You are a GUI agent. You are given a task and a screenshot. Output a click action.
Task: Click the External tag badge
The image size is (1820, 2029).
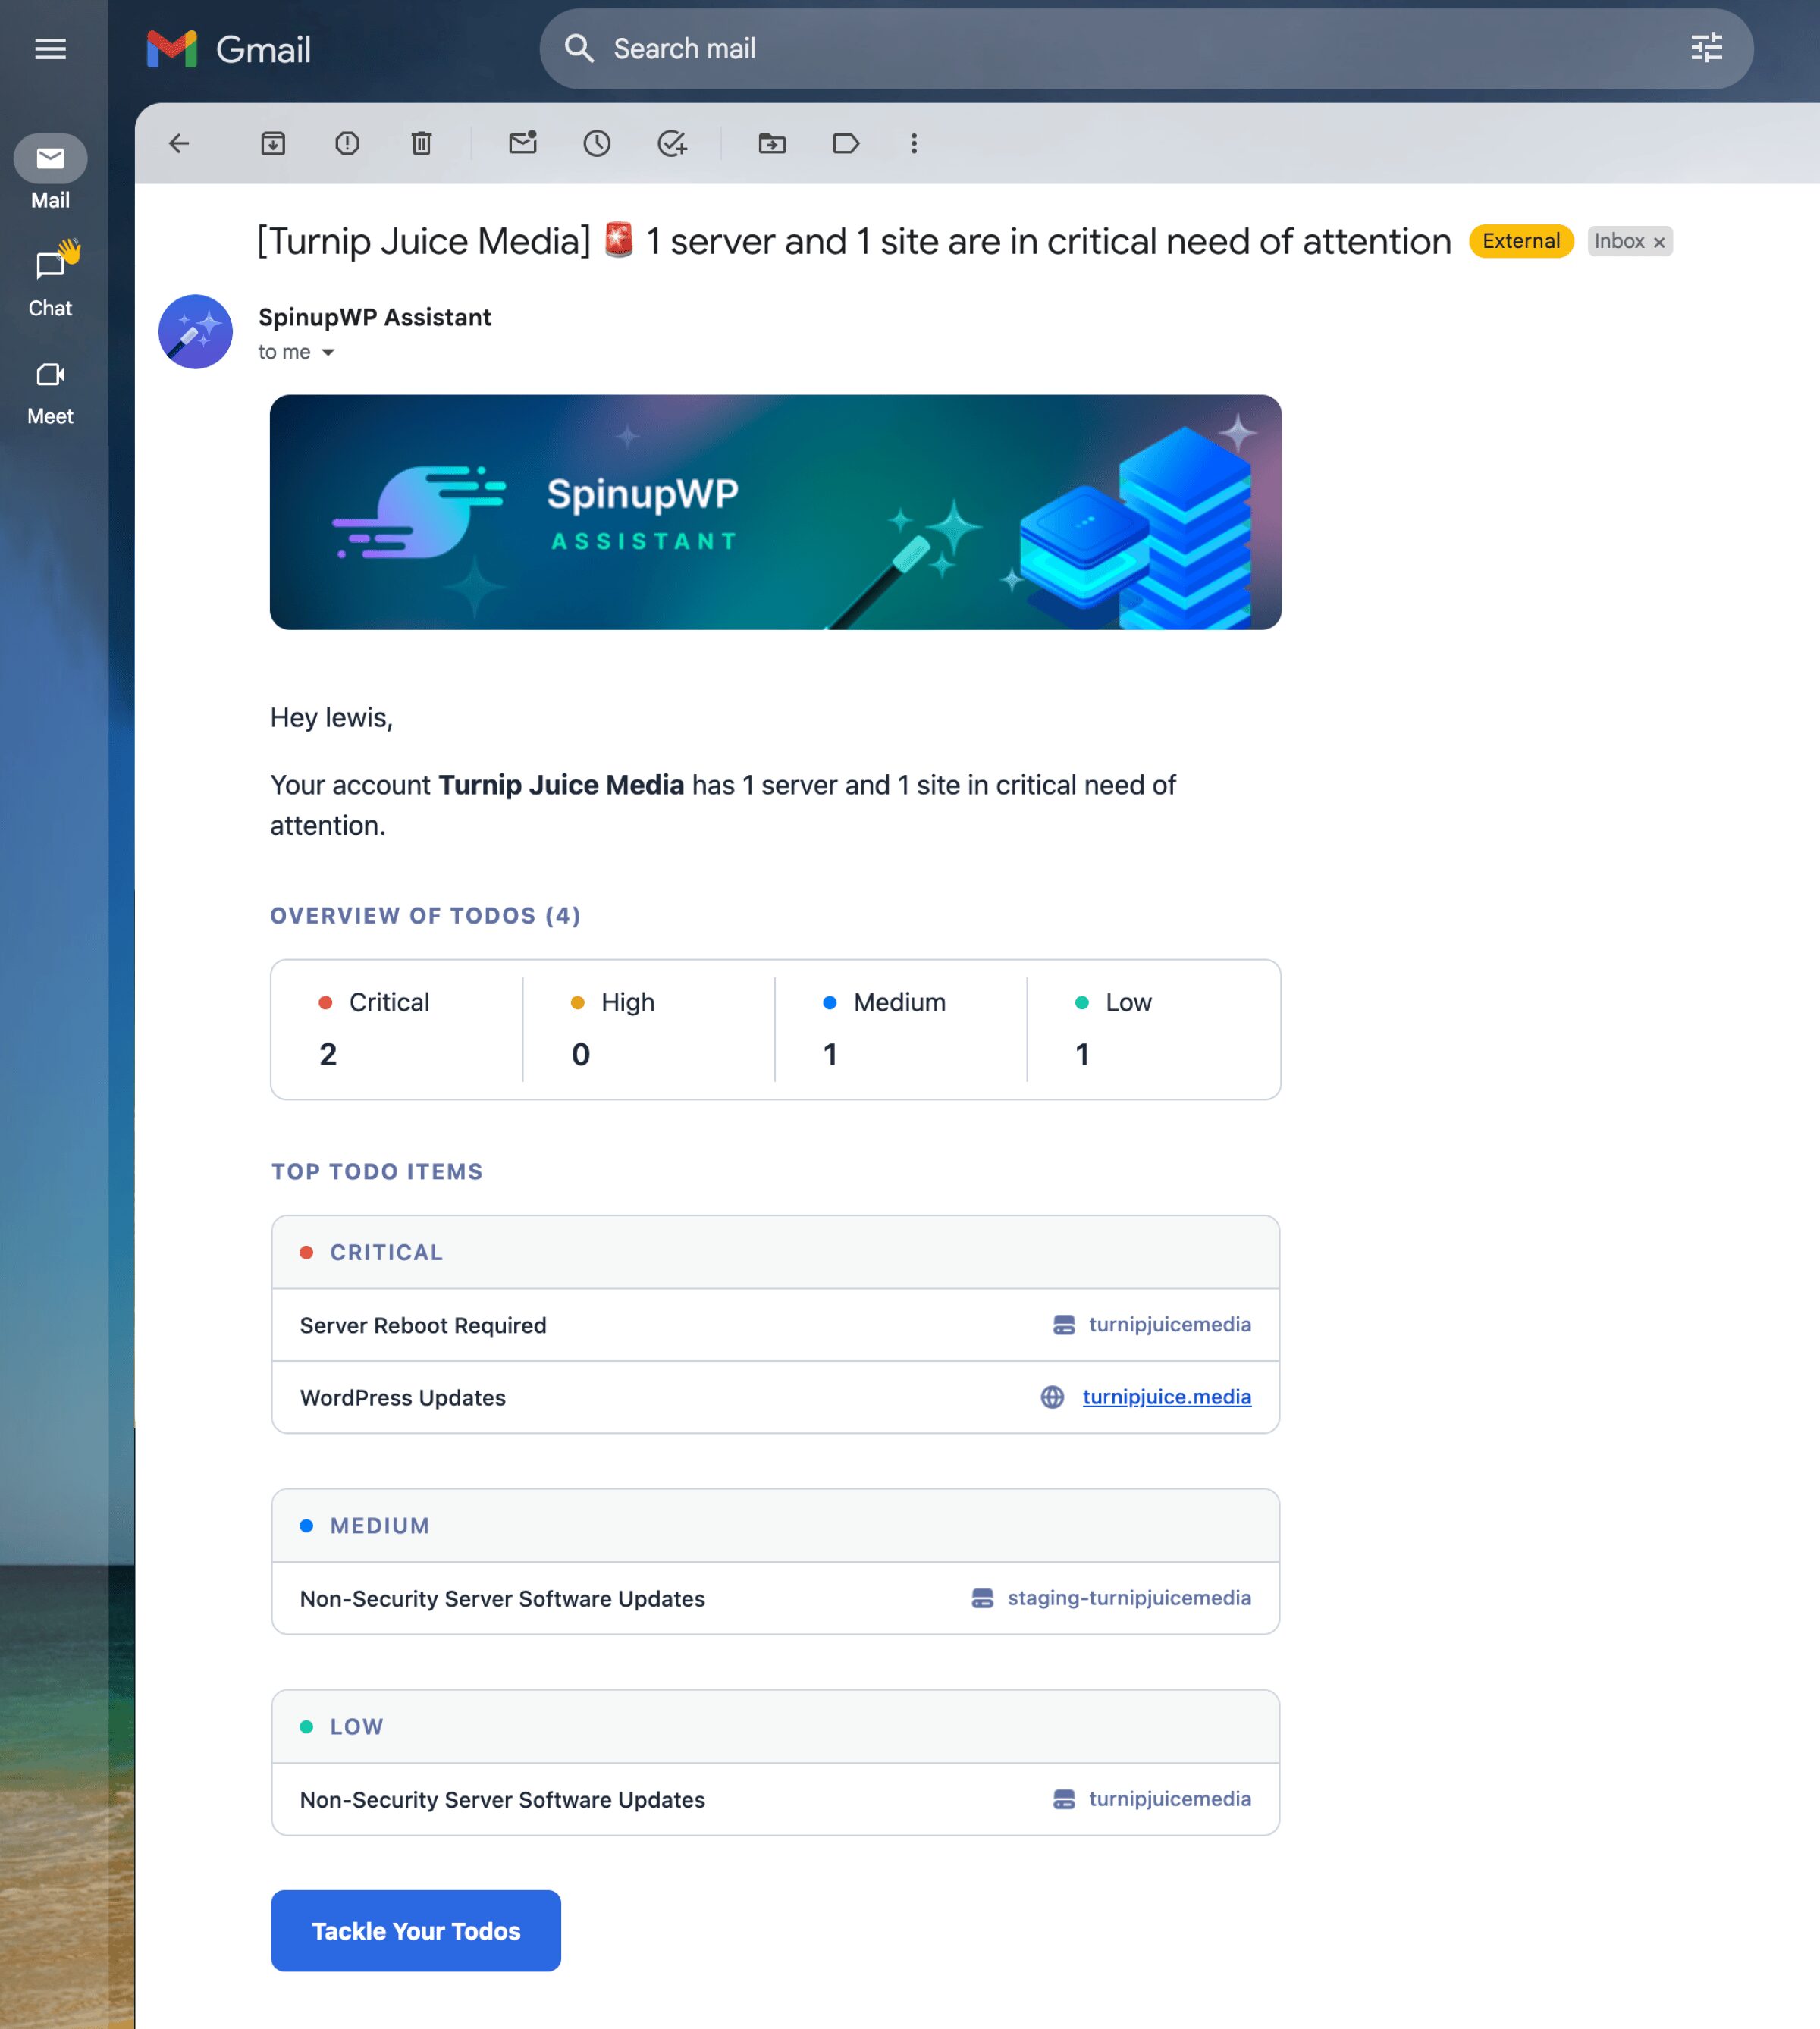click(x=1521, y=241)
